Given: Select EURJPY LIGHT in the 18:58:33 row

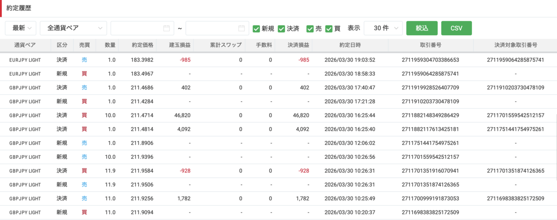Looking at the screenshot, I should pyautogui.click(x=26, y=74).
